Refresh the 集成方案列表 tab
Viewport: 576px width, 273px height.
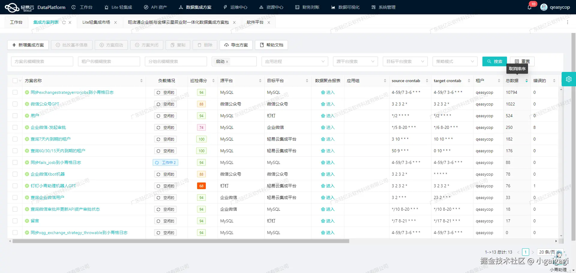point(64,22)
